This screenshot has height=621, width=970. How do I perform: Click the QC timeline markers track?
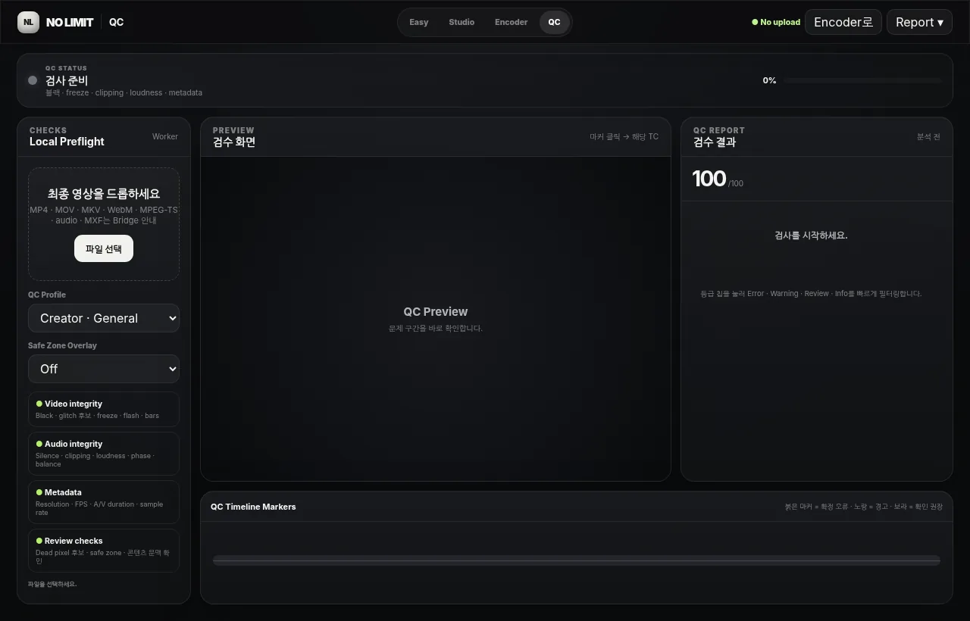click(577, 560)
